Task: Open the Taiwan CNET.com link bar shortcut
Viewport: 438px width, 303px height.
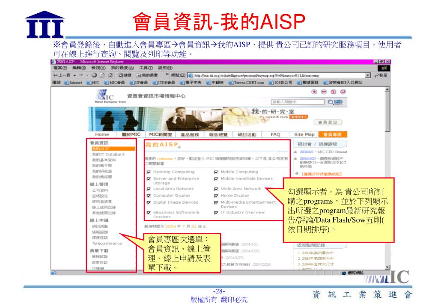Action: tap(246, 83)
